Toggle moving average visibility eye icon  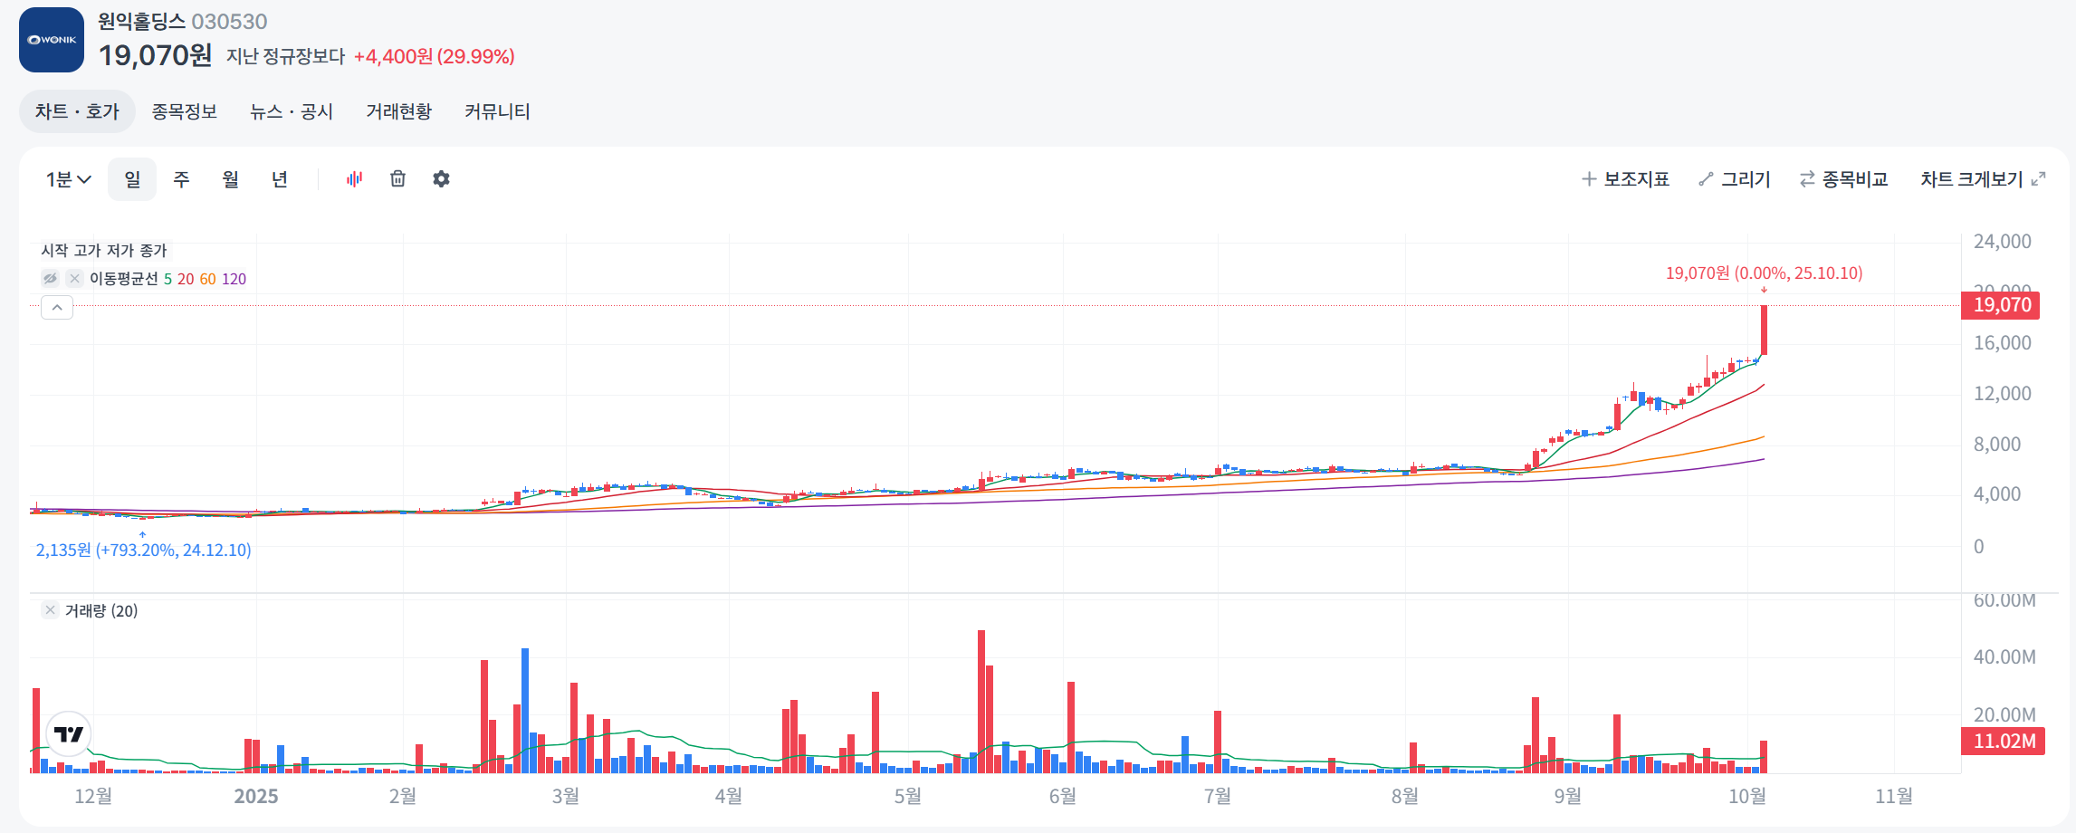pos(50,279)
